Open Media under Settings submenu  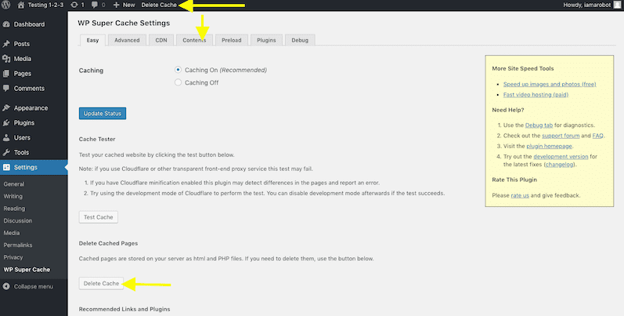click(x=12, y=233)
